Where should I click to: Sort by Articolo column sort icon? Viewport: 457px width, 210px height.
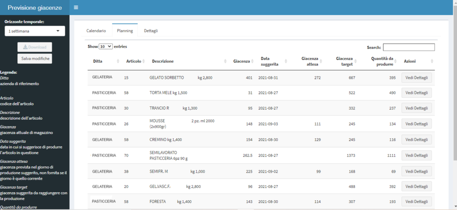[x=144, y=61]
